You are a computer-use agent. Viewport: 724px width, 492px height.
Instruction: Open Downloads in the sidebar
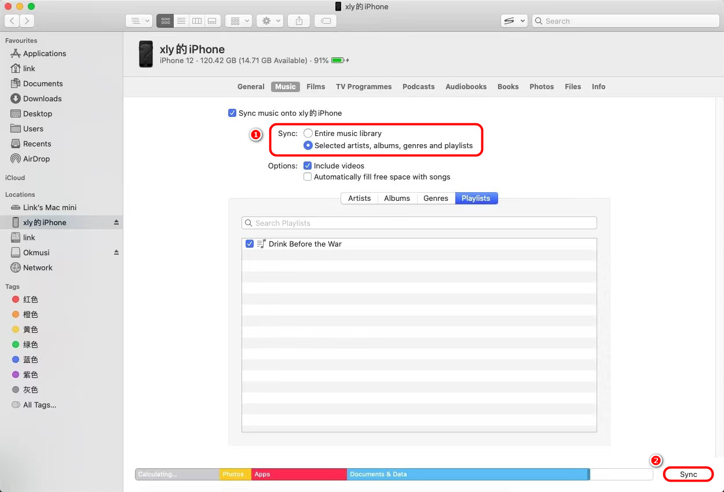[42, 98]
